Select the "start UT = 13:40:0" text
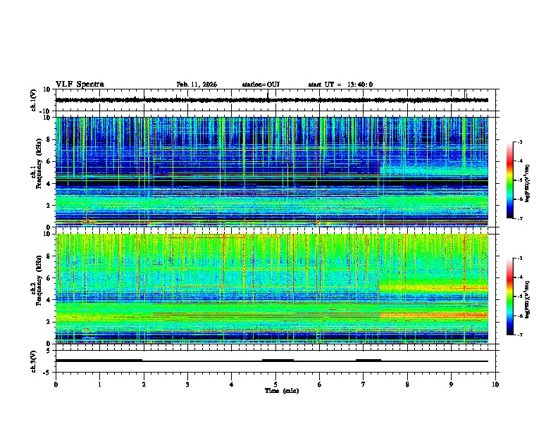This screenshot has height=431, width=558. 340,85
